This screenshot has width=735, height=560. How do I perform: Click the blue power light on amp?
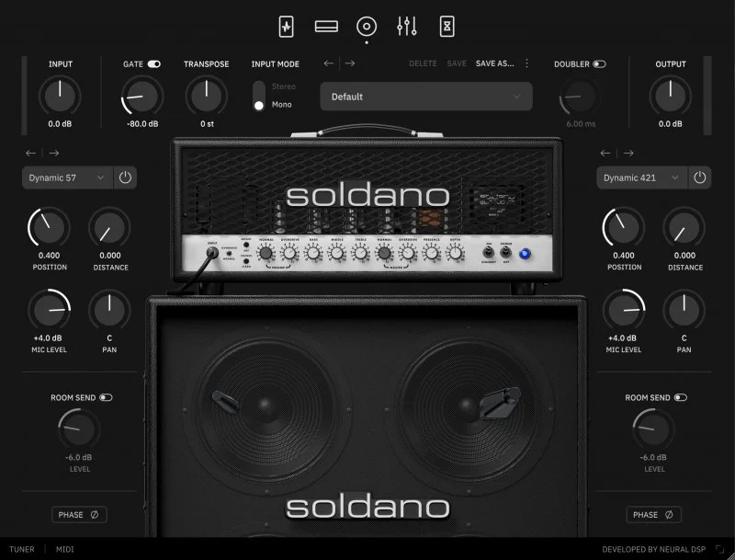tap(525, 254)
